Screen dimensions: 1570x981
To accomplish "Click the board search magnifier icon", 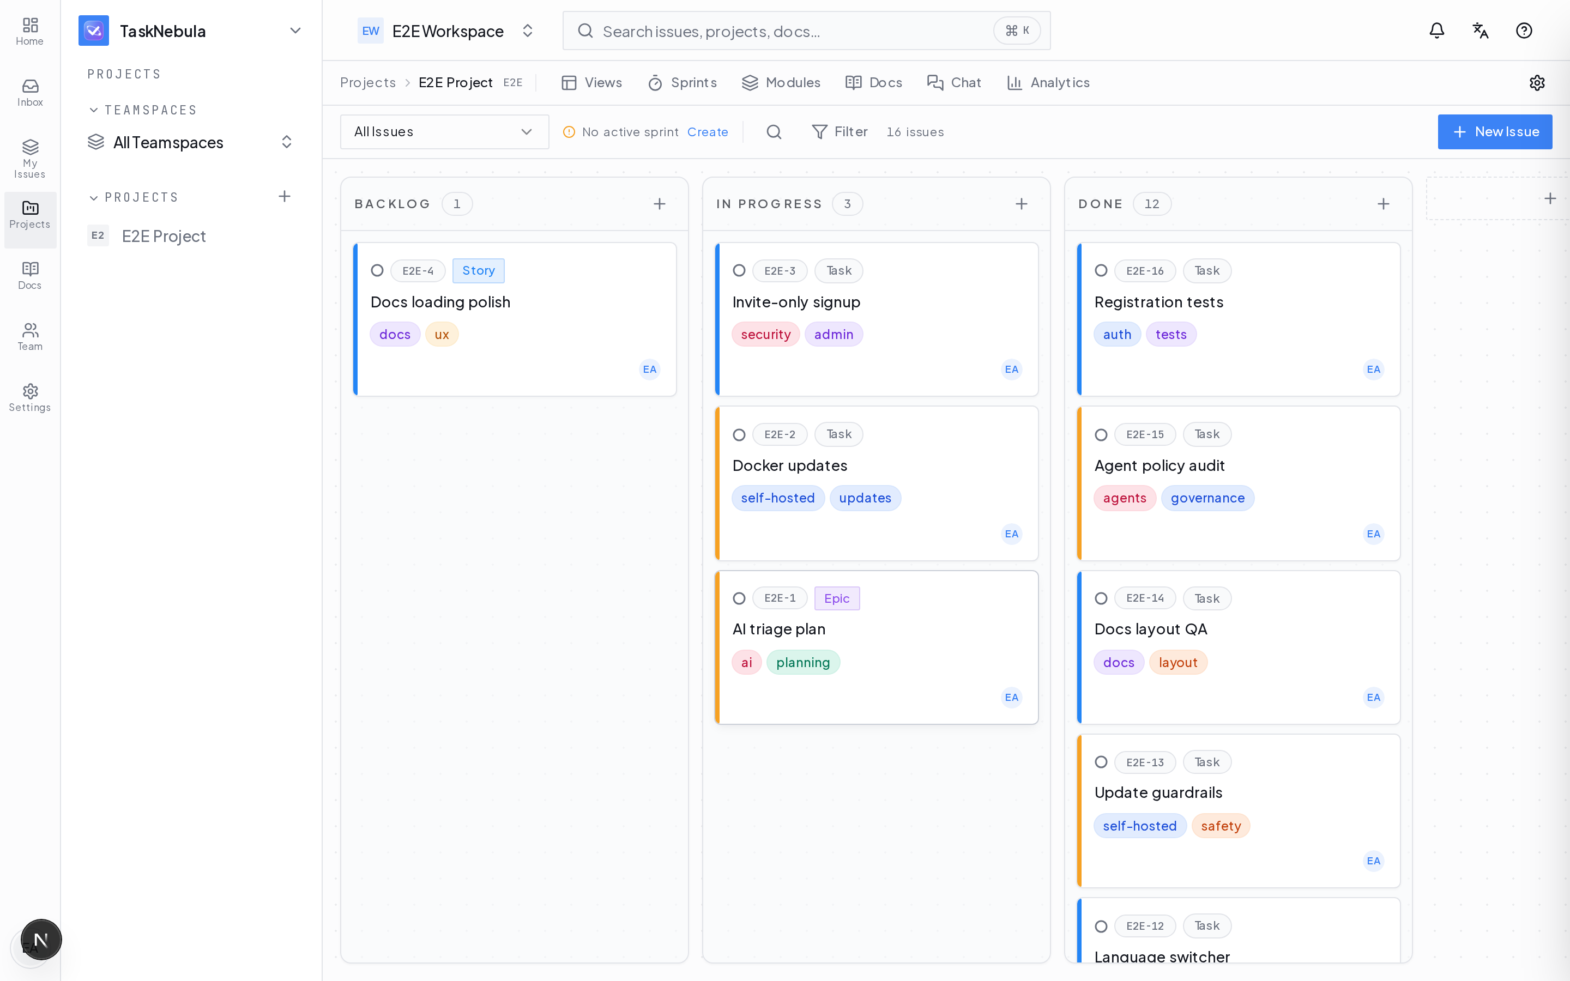I will click(774, 132).
